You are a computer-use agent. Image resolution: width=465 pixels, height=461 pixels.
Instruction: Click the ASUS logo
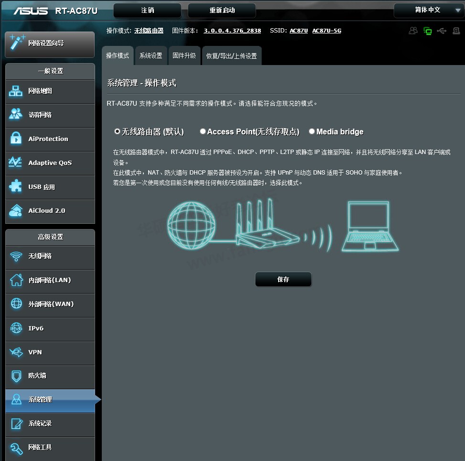31,11
